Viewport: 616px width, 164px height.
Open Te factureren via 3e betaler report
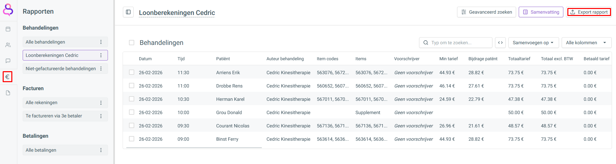click(x=54, y=116)
